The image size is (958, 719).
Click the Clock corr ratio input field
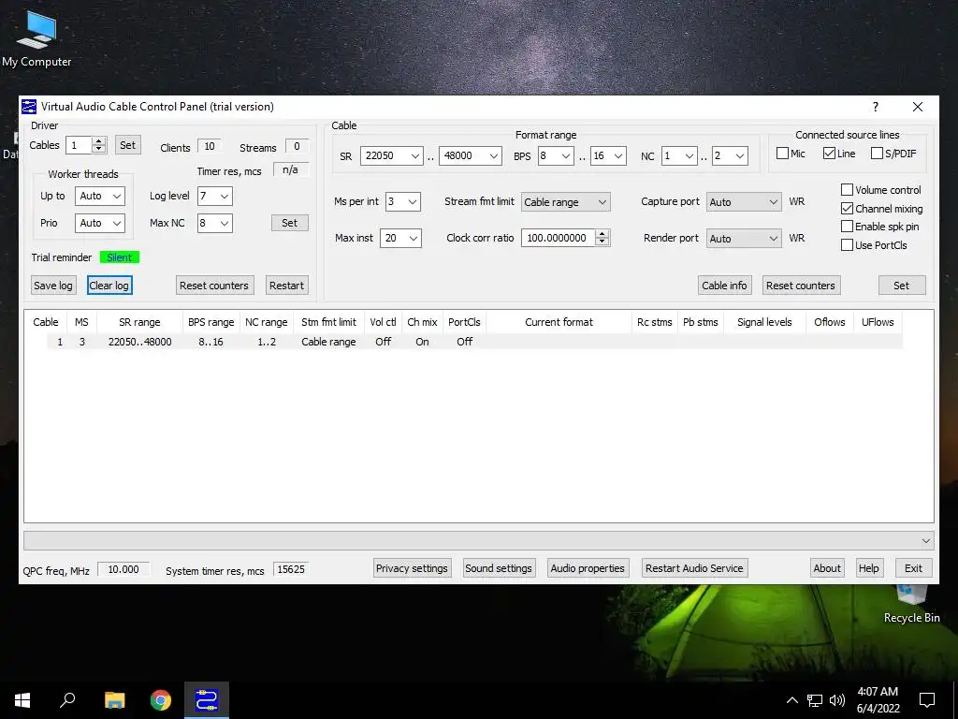pyautogui.click(x=559, y=239)
